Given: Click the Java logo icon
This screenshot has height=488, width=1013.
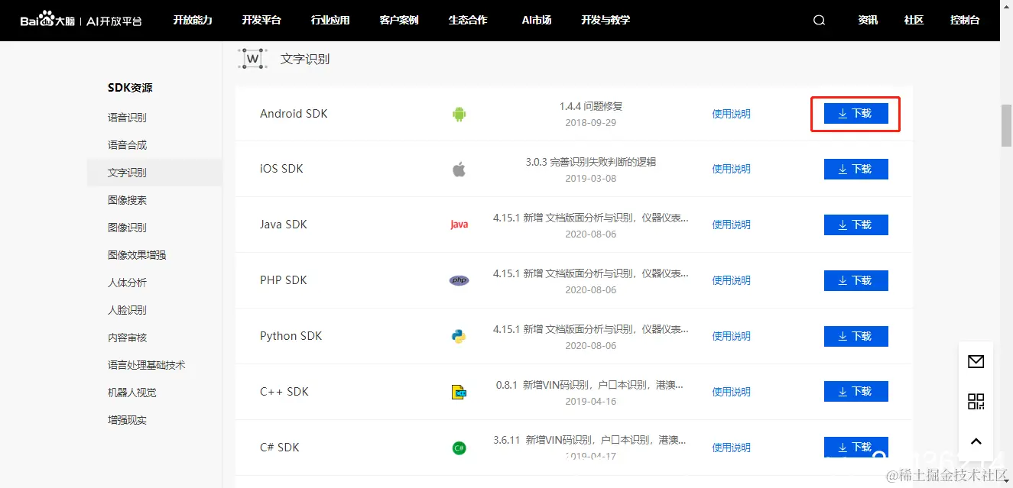Looking at the screenshot, I should (459, 225).
